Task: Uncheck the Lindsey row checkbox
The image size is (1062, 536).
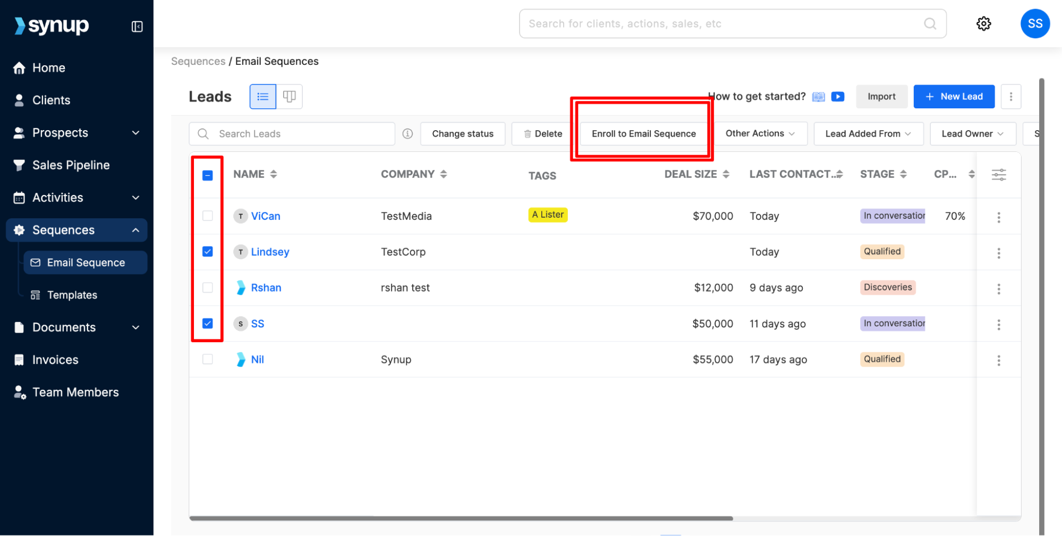Action: point(208,251)
